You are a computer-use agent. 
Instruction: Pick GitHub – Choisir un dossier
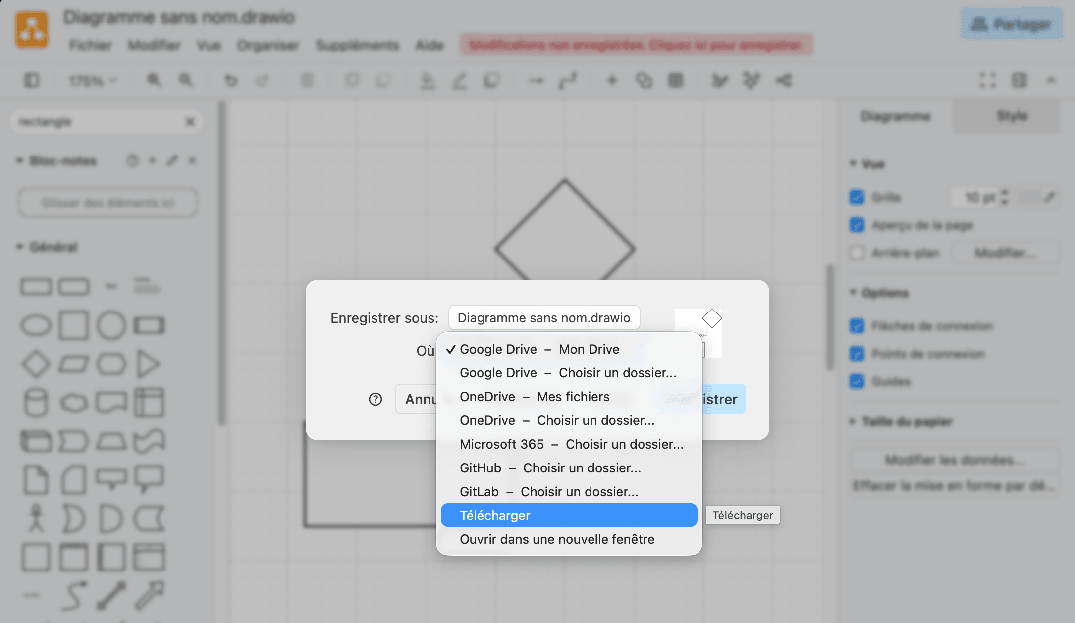(x=569, y=468)
